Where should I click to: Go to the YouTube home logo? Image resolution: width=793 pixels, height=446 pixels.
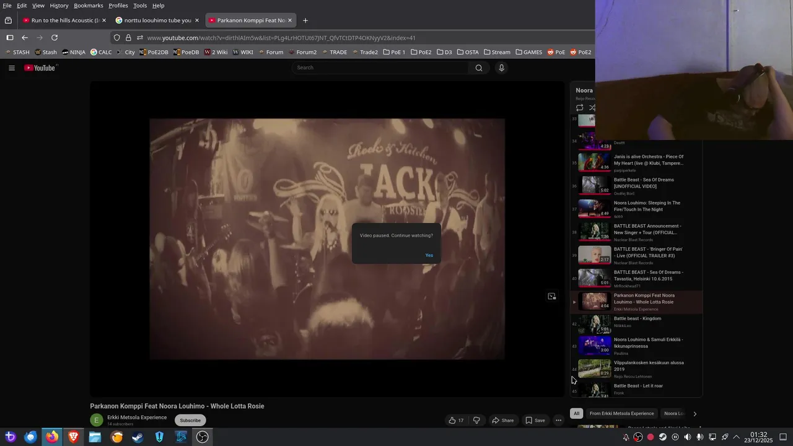[x=40, y=68]
